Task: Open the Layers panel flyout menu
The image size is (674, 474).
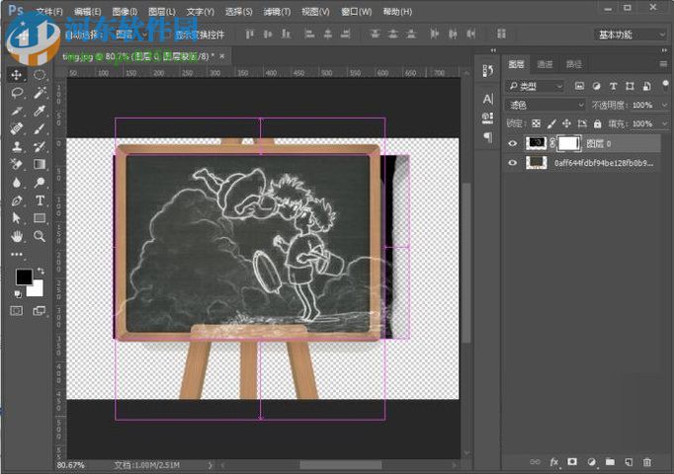Action: tap(664, 64)
